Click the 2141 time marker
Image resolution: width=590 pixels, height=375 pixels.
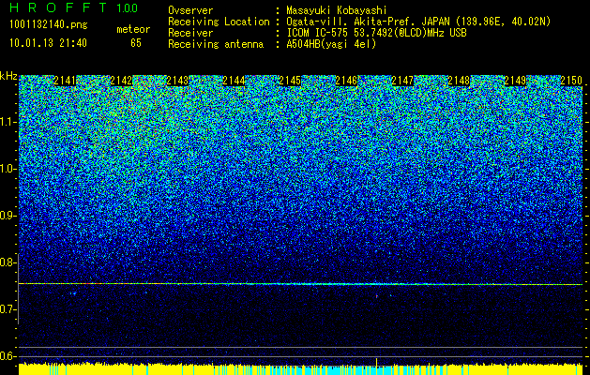65,81
